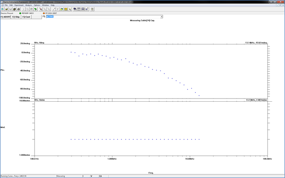The height and width of the screenshot is (178, 285).
Task: Click the 'I' status bar indicator
Action: click(x=83, y=176)
